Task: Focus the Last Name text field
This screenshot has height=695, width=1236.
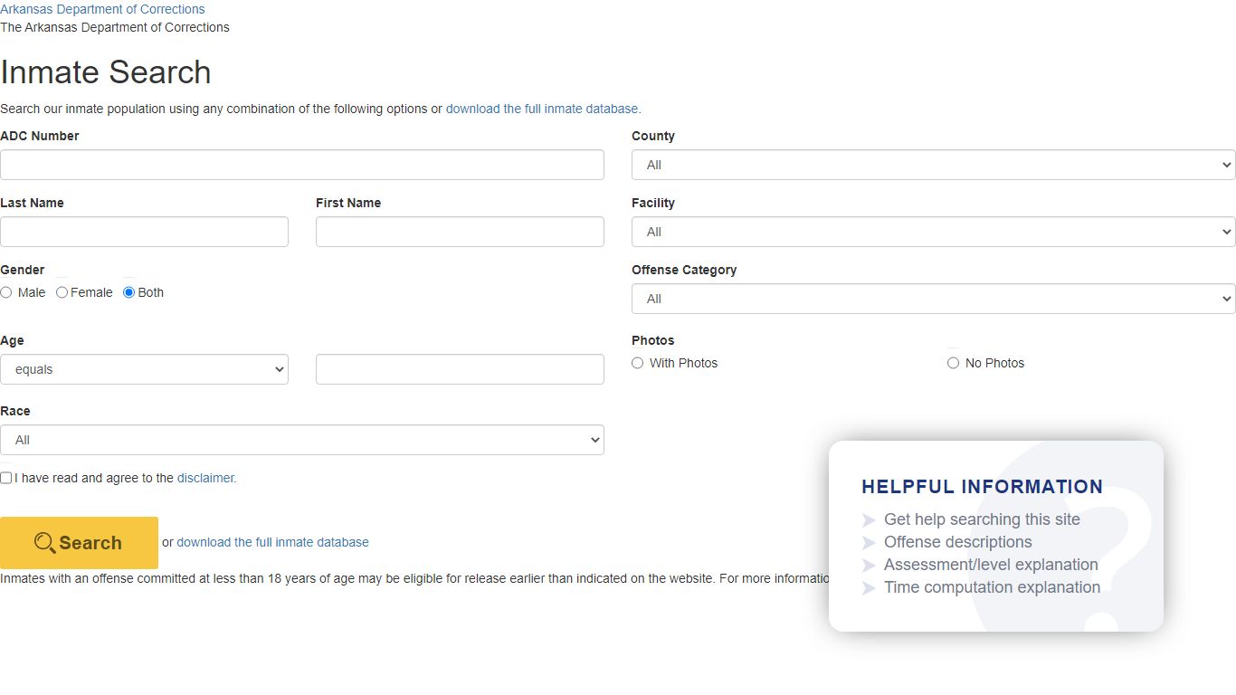Action: point(144,232)
